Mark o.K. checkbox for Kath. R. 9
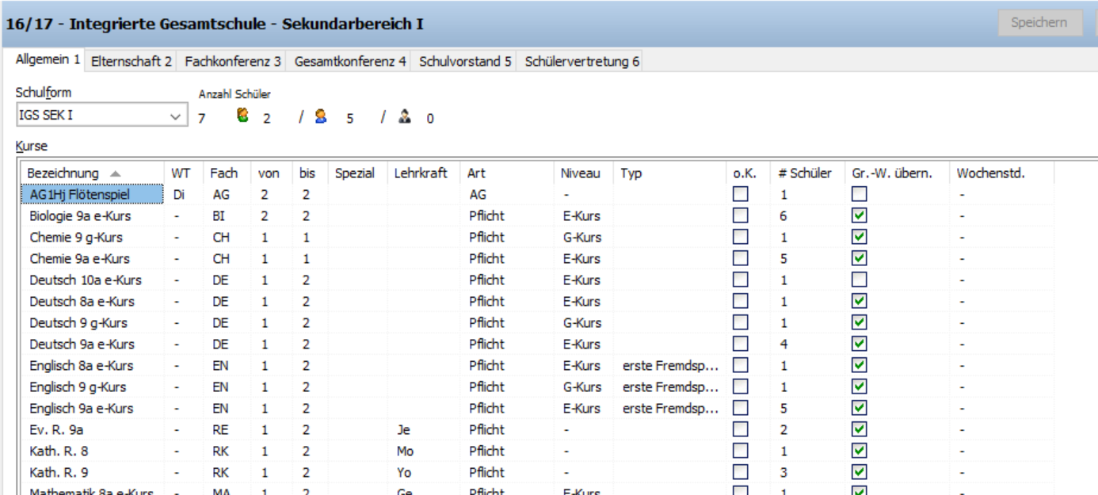This screenshot has height=495, width=1098. pos(740,472)
